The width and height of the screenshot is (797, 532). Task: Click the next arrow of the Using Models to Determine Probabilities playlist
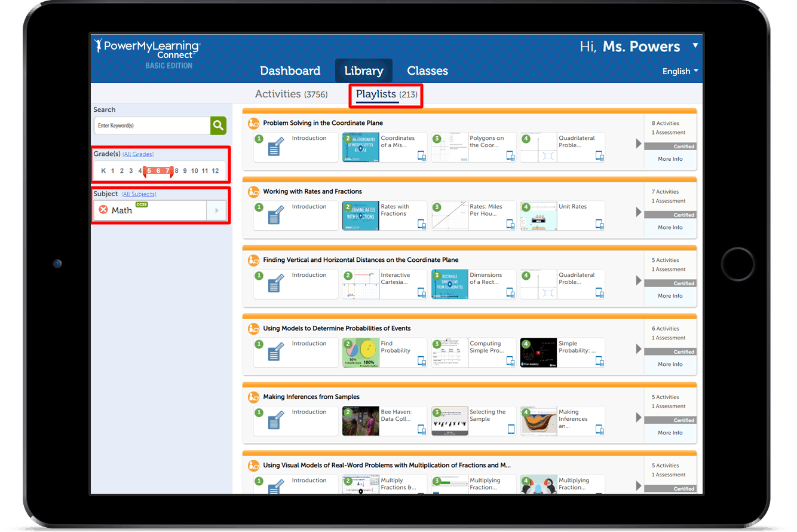pyautogui.click(x=639, y=349)
